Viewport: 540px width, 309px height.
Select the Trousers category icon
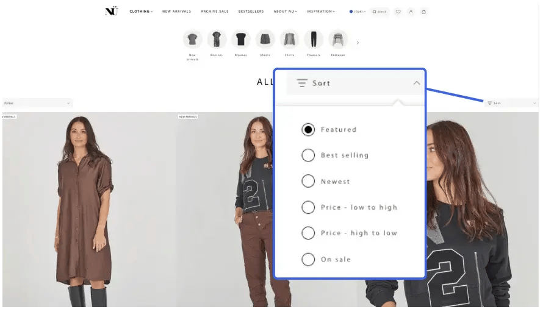[x=314, y=40]
